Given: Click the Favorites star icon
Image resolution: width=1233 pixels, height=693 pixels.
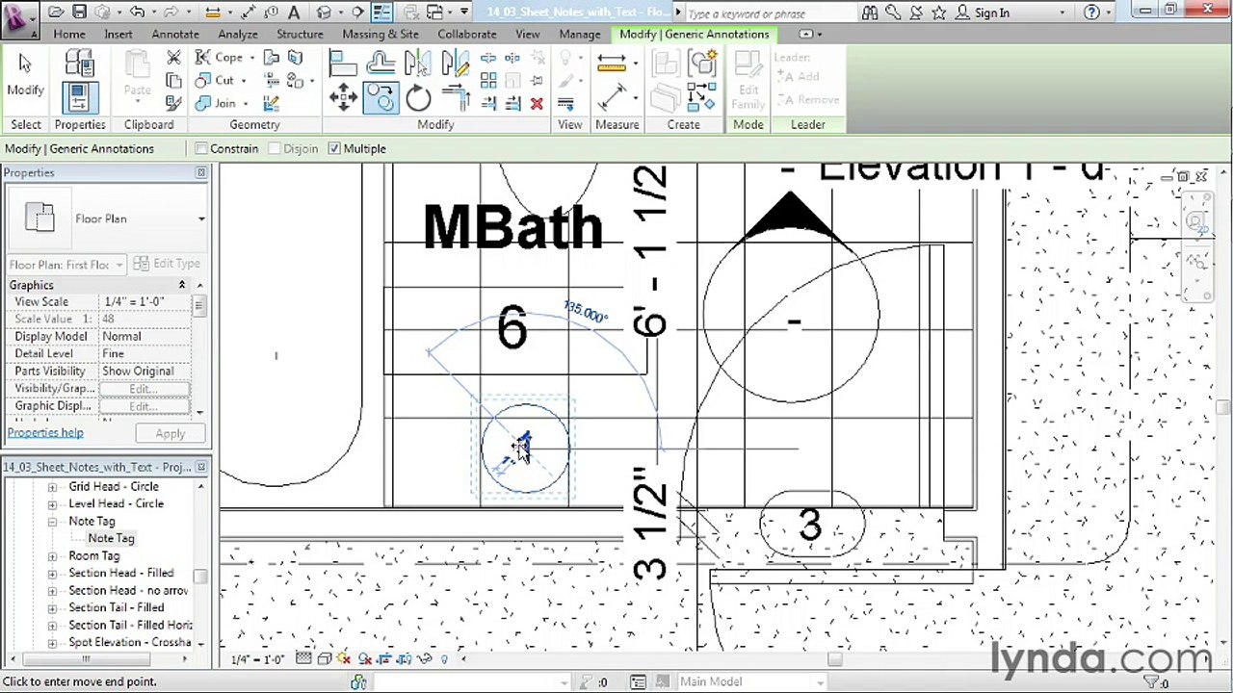Looking at the screenshot, I should tap(938, 13).
